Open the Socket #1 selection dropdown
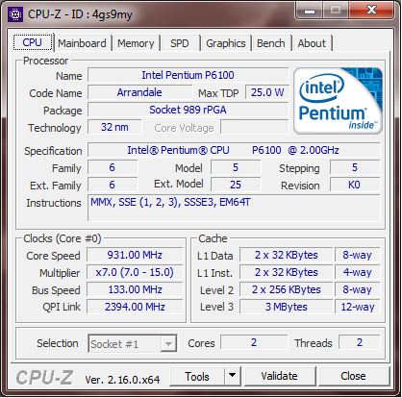402x398 pixels. [133, 344]
